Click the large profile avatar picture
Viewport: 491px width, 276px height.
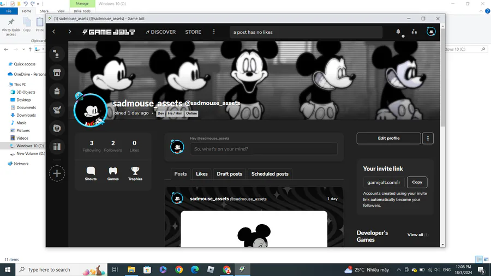pyautogui.click(x=90, y=110)
